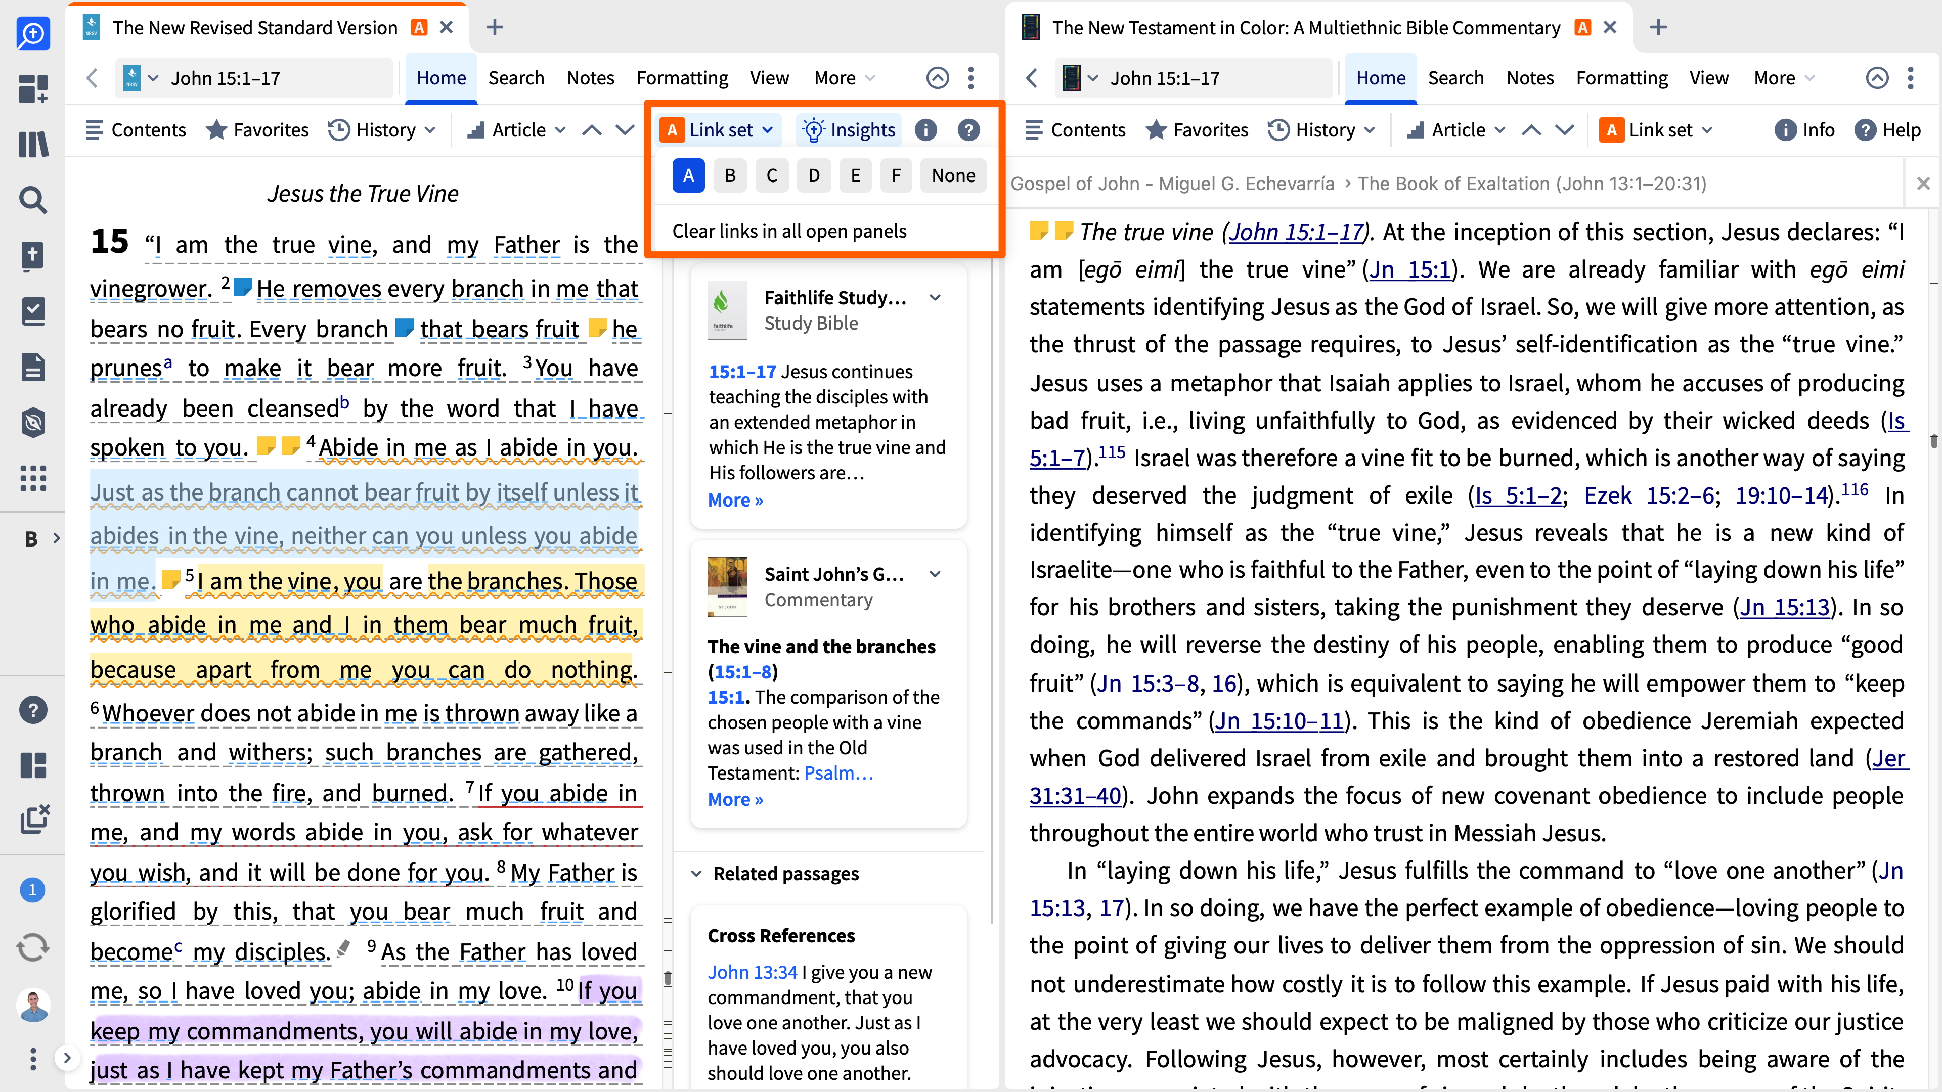Open the sidebar help question mark icon

(x=33, y=710)
